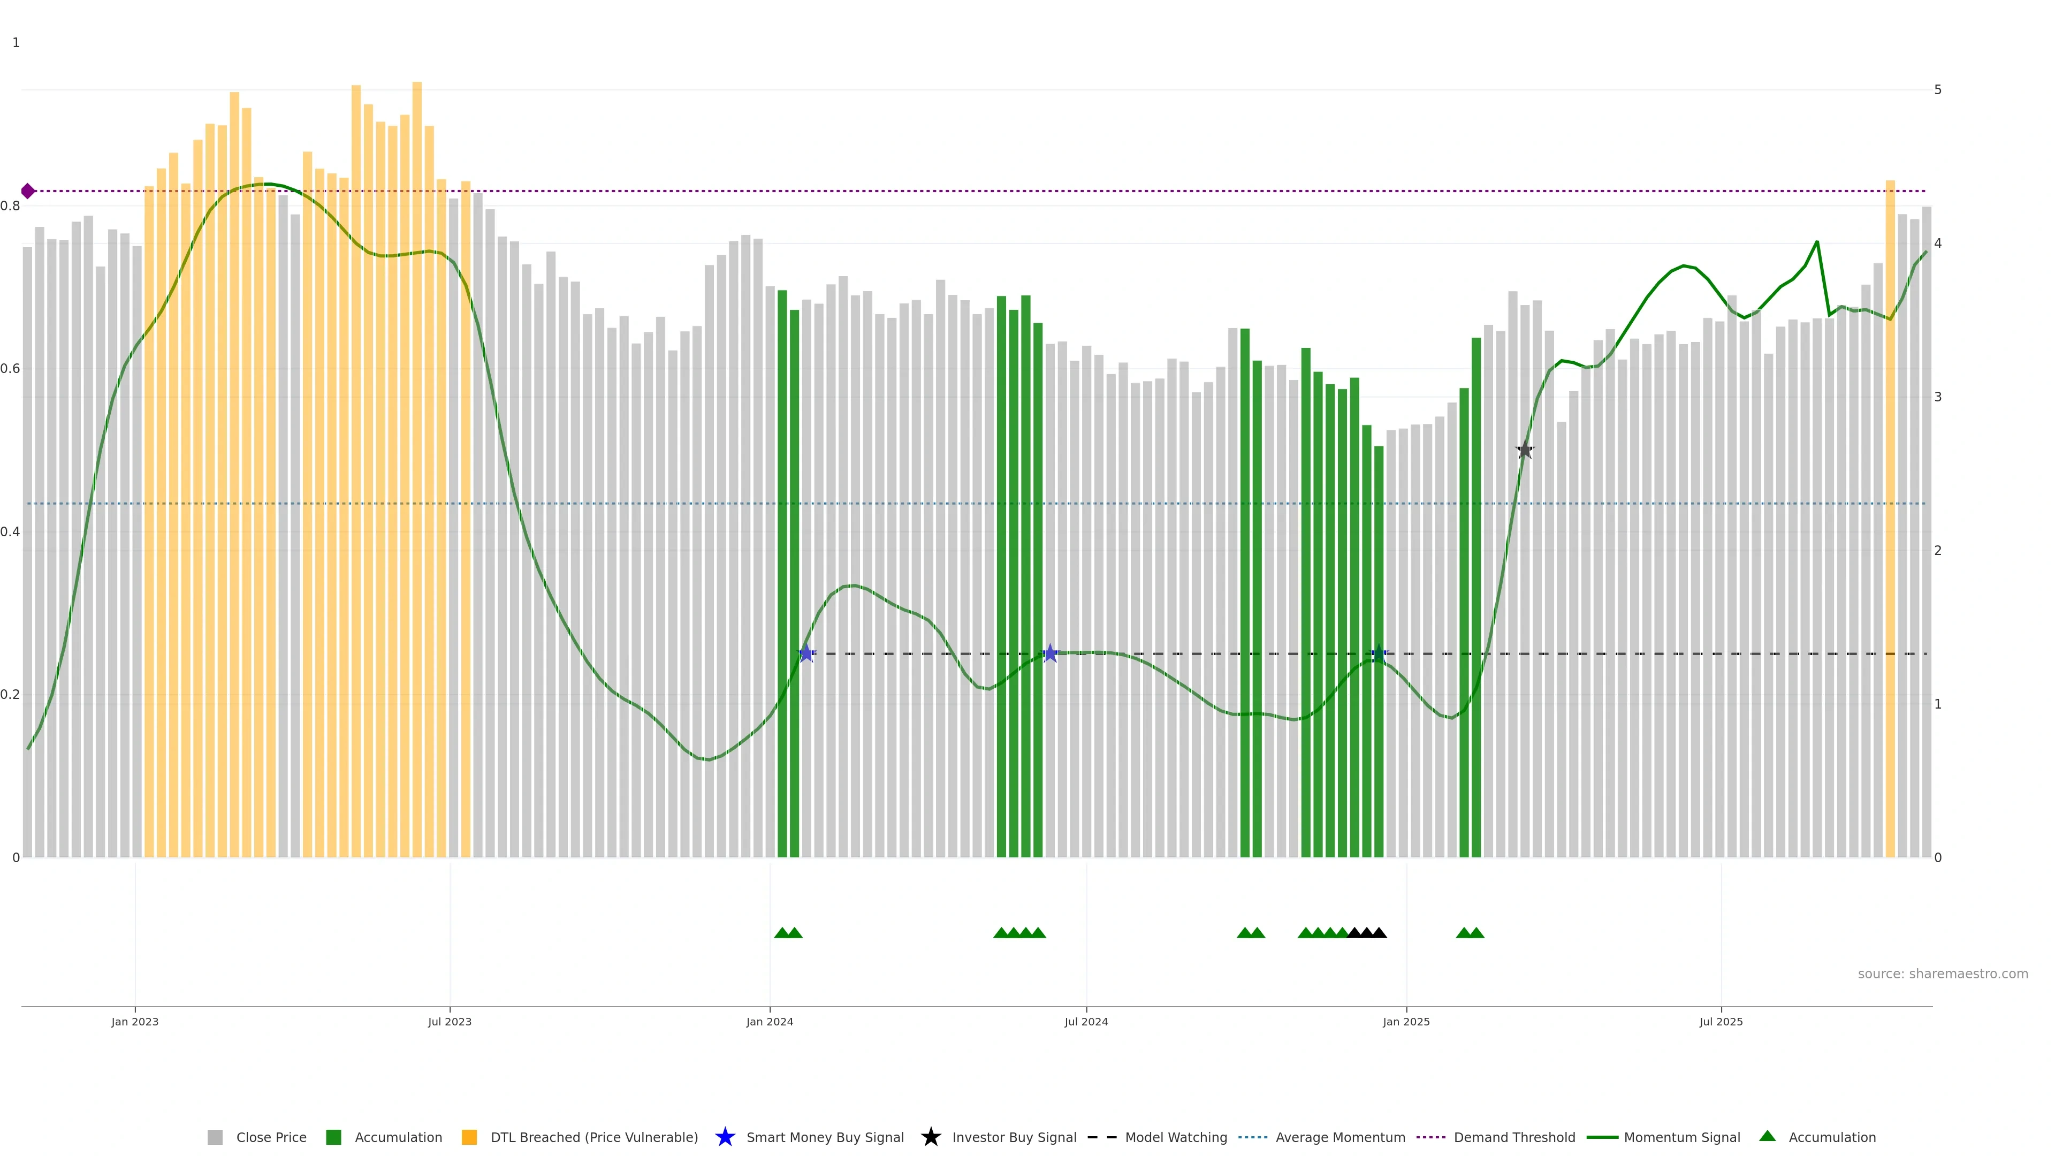Click the Jan 2024 axis label
Screen dimensions: 2055x1156
point(769,1022)
